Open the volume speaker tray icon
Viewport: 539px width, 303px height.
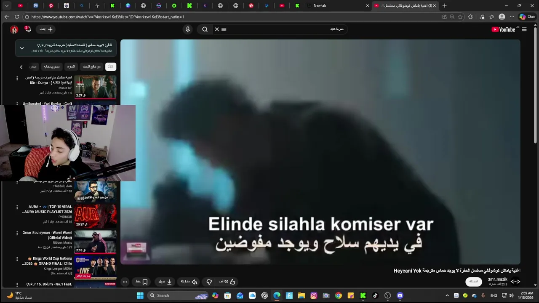pyautogui.click(x=511, y=295)
